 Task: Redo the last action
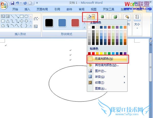(25, 3)
